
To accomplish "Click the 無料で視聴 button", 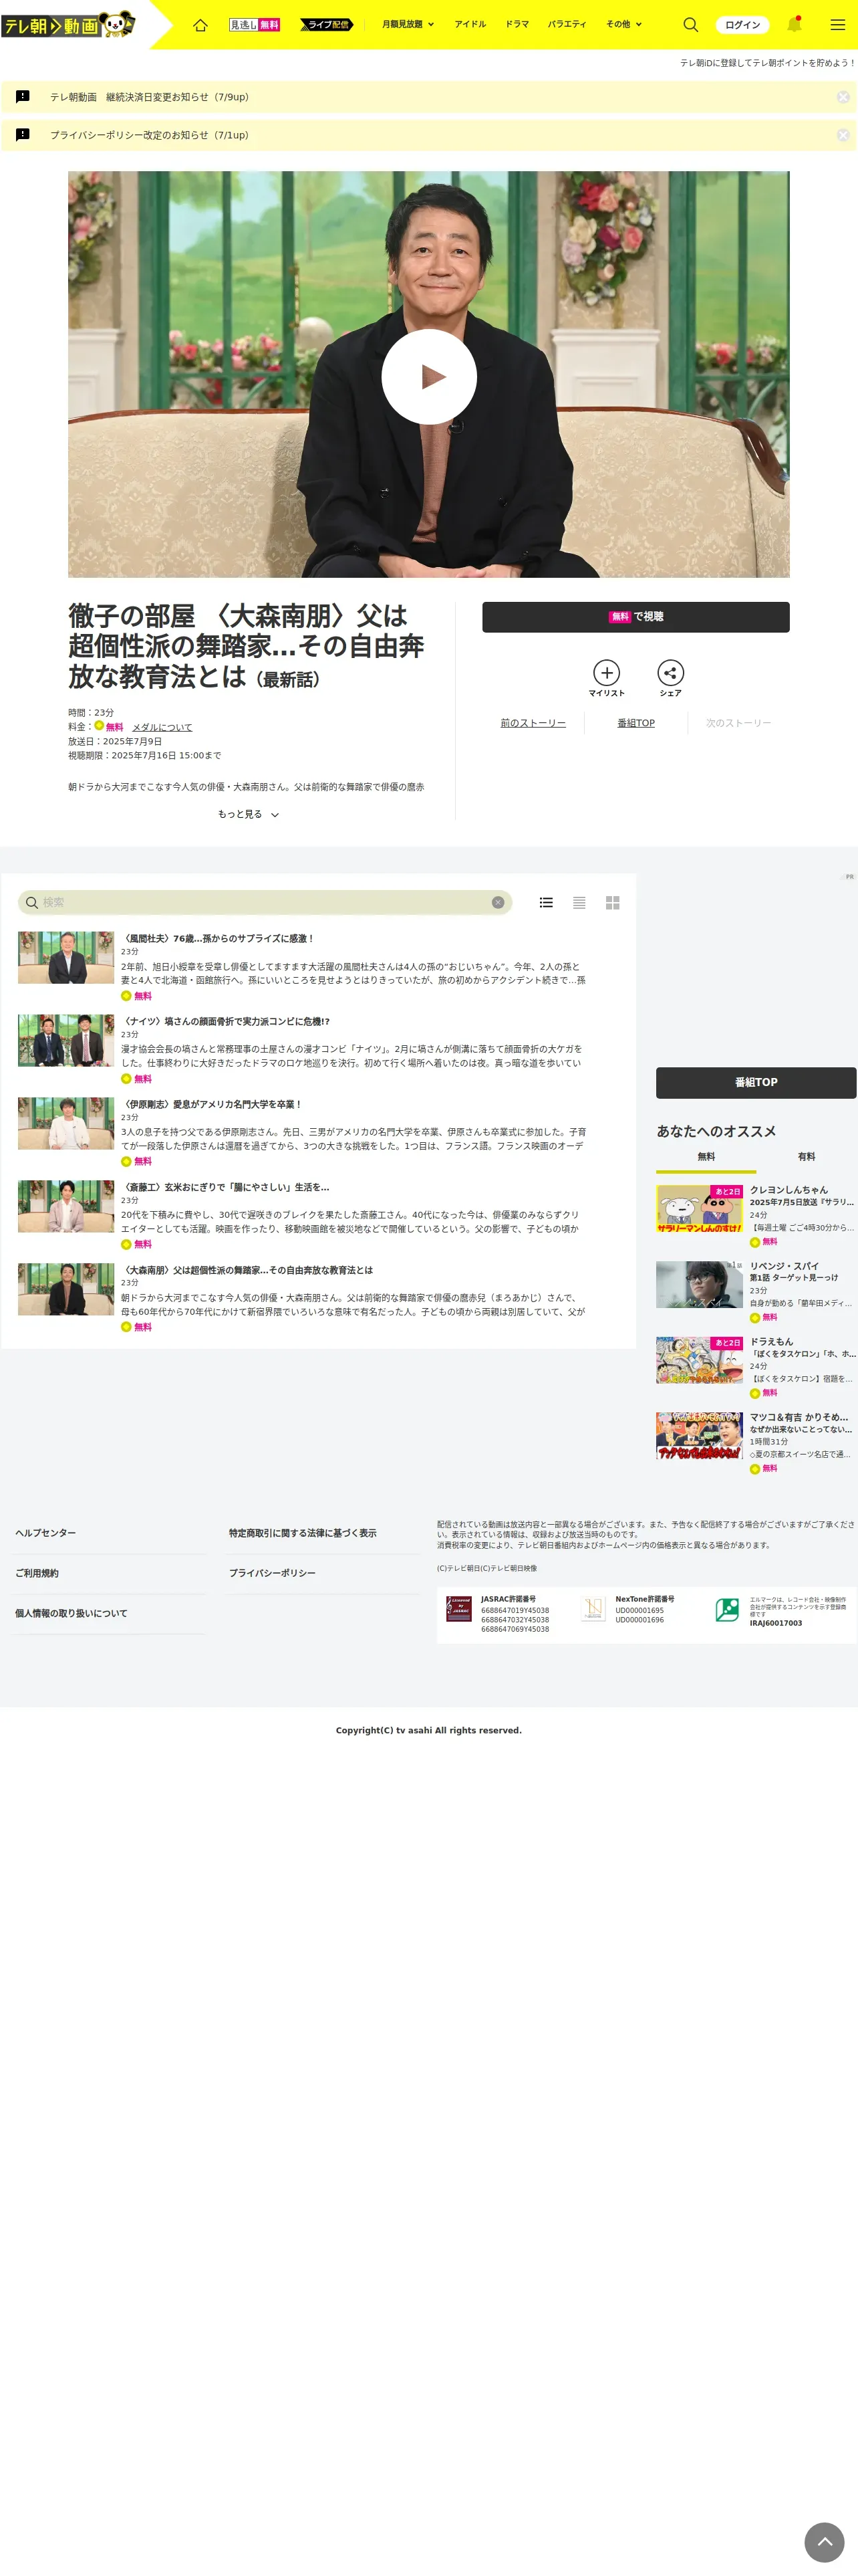I will coord(635,617).
